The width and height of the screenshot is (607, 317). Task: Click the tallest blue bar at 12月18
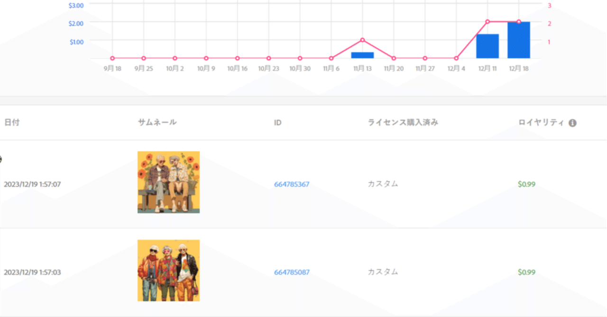pos(518,40)
